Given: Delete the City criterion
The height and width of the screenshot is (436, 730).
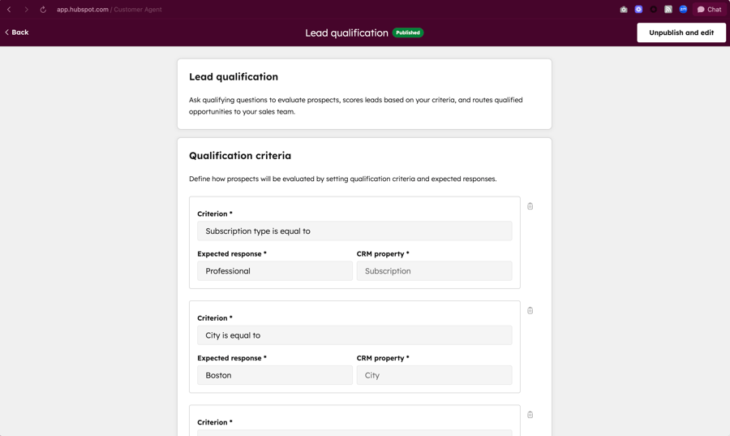Looking at the screenshot, I should tap(530, 310).
